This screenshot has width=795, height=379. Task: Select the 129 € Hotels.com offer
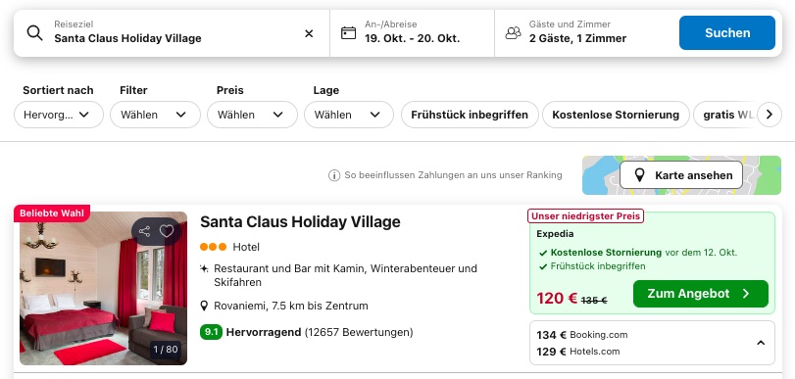coord(578,352)
